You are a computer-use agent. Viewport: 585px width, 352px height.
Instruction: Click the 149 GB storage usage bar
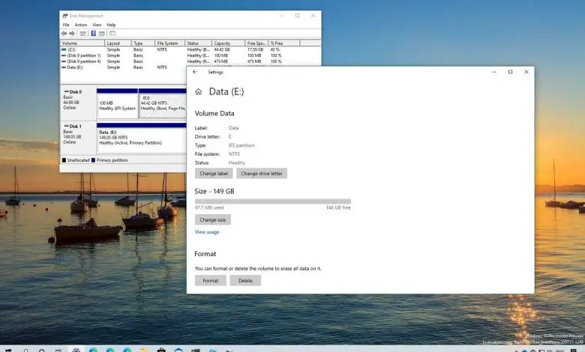click(x=272, y=201)
